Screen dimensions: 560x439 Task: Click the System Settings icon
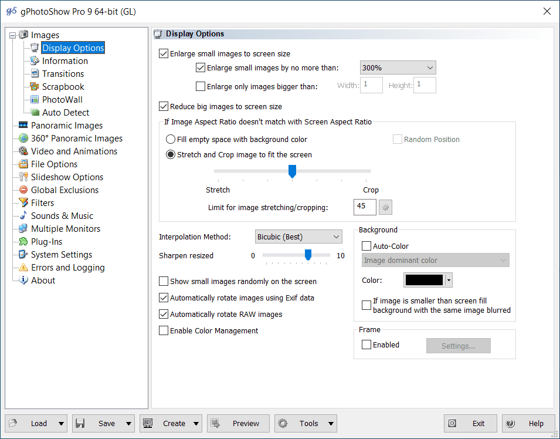pyautogui.click(x=23, y=254)
